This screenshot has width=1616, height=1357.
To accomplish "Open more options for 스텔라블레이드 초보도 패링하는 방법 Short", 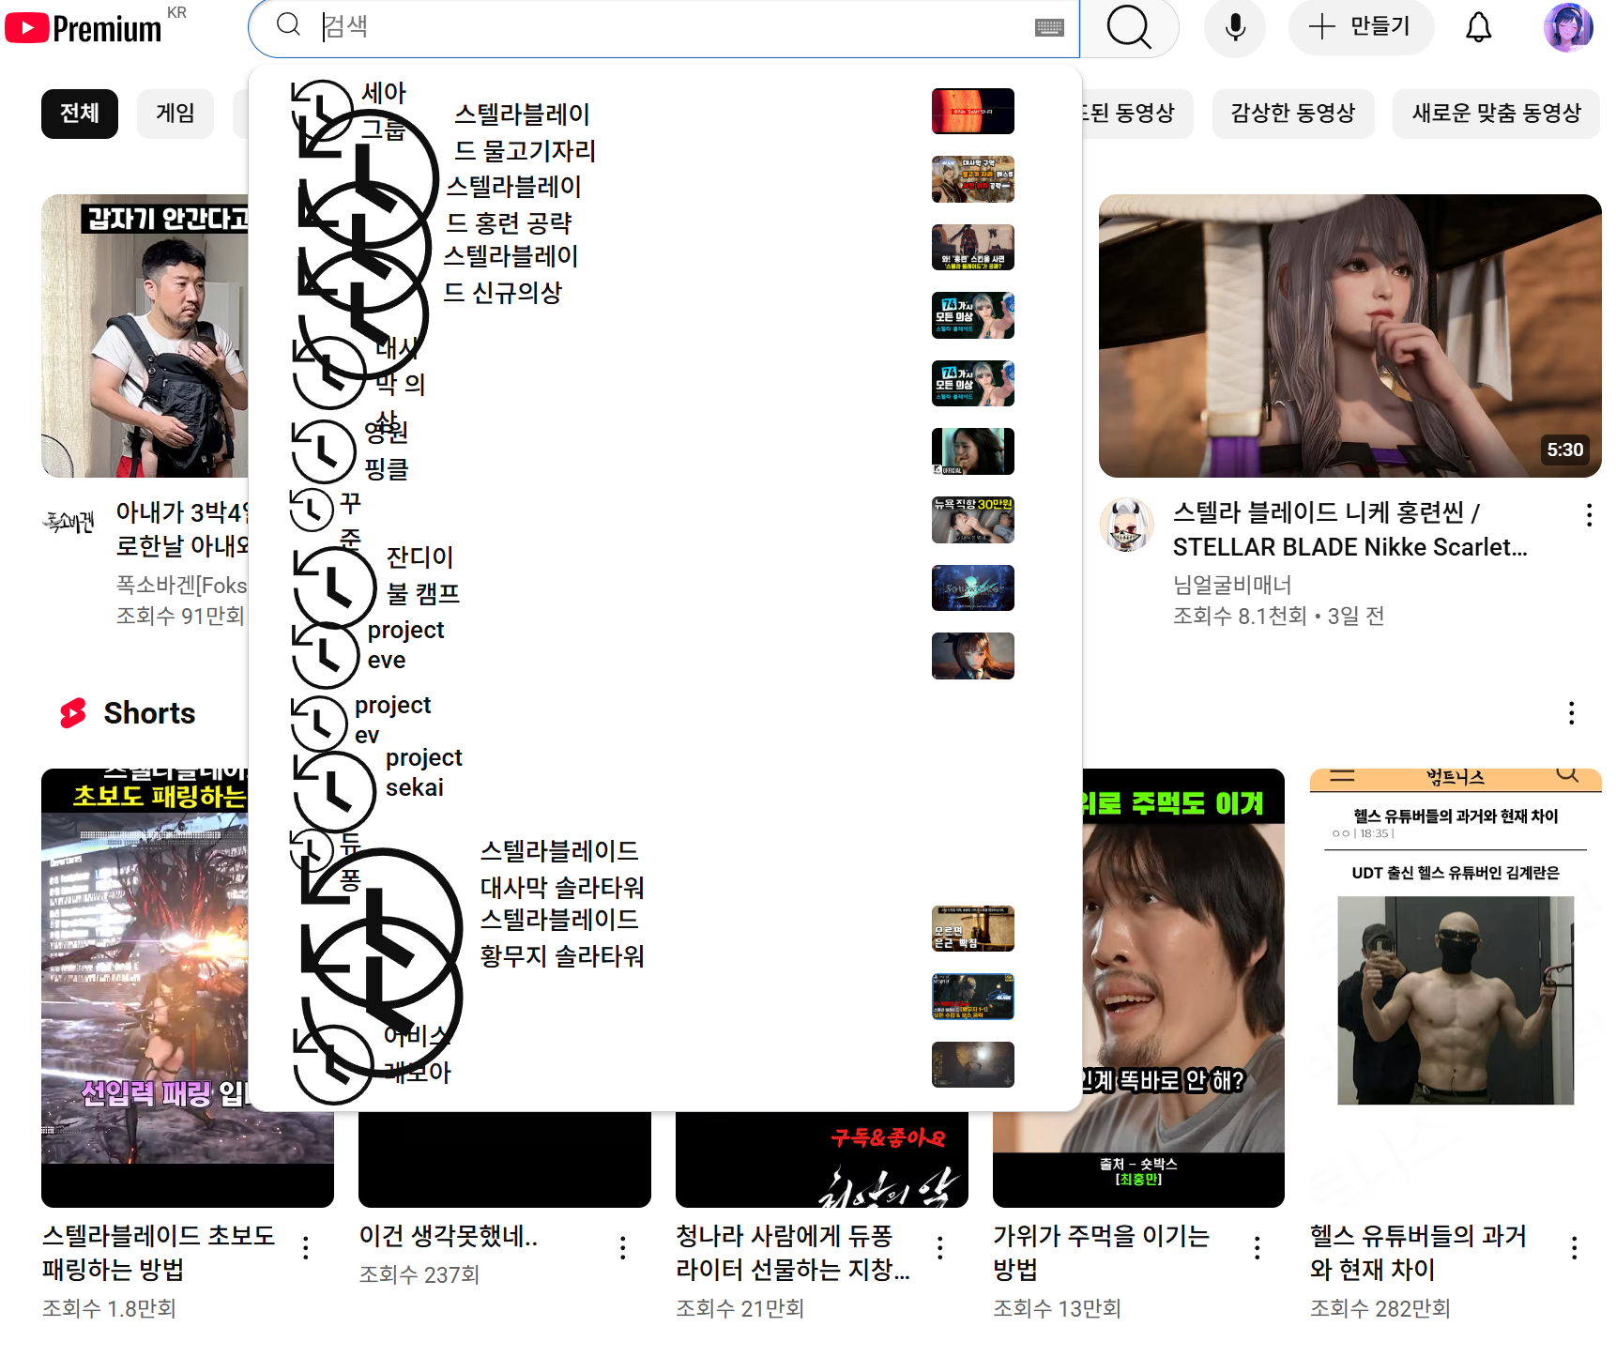I will [305, 1247].
